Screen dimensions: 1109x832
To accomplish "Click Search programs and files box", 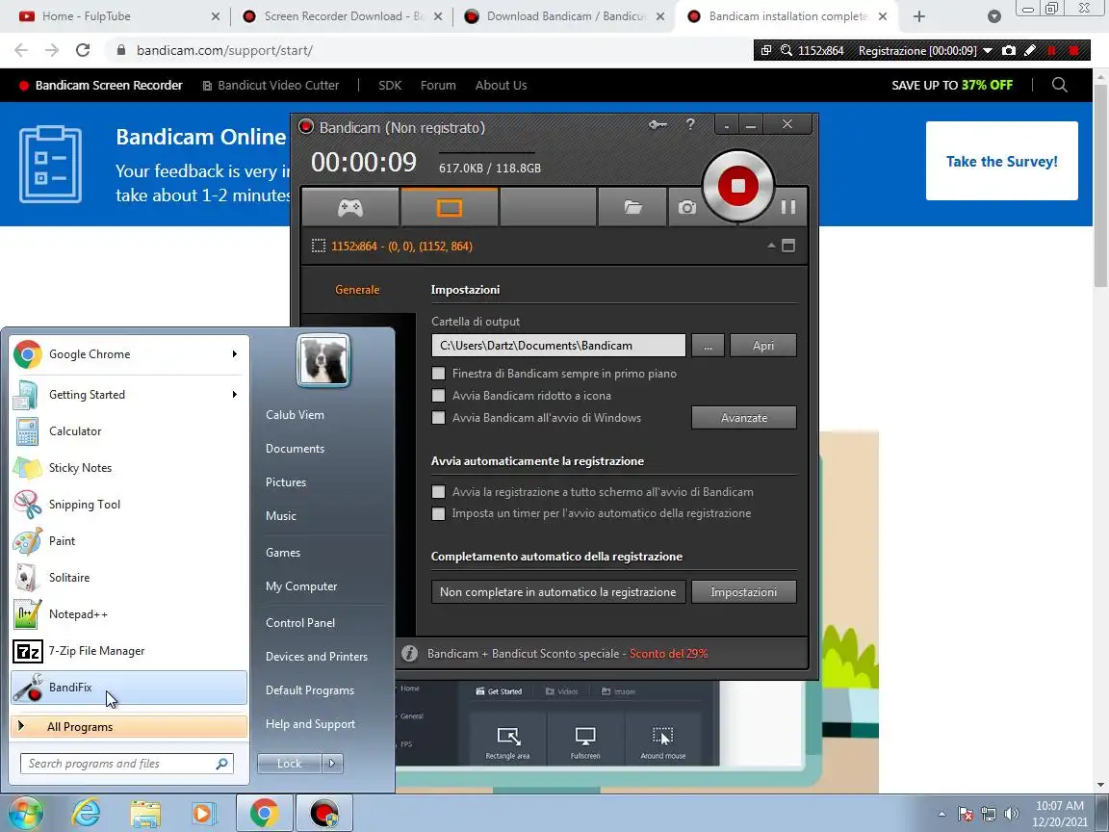I will tap(127, 764).
